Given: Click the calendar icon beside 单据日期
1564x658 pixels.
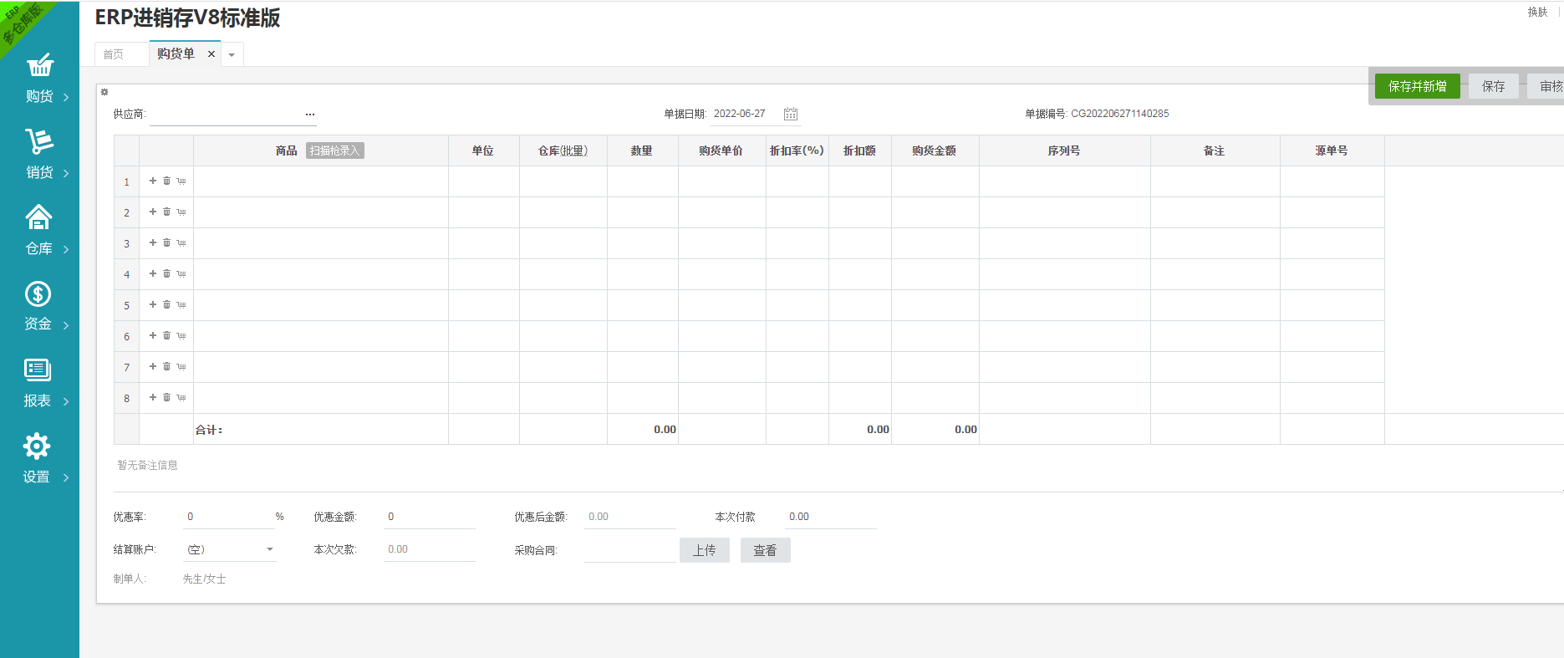Looking at the screenshot, I should tap(791, 114).
